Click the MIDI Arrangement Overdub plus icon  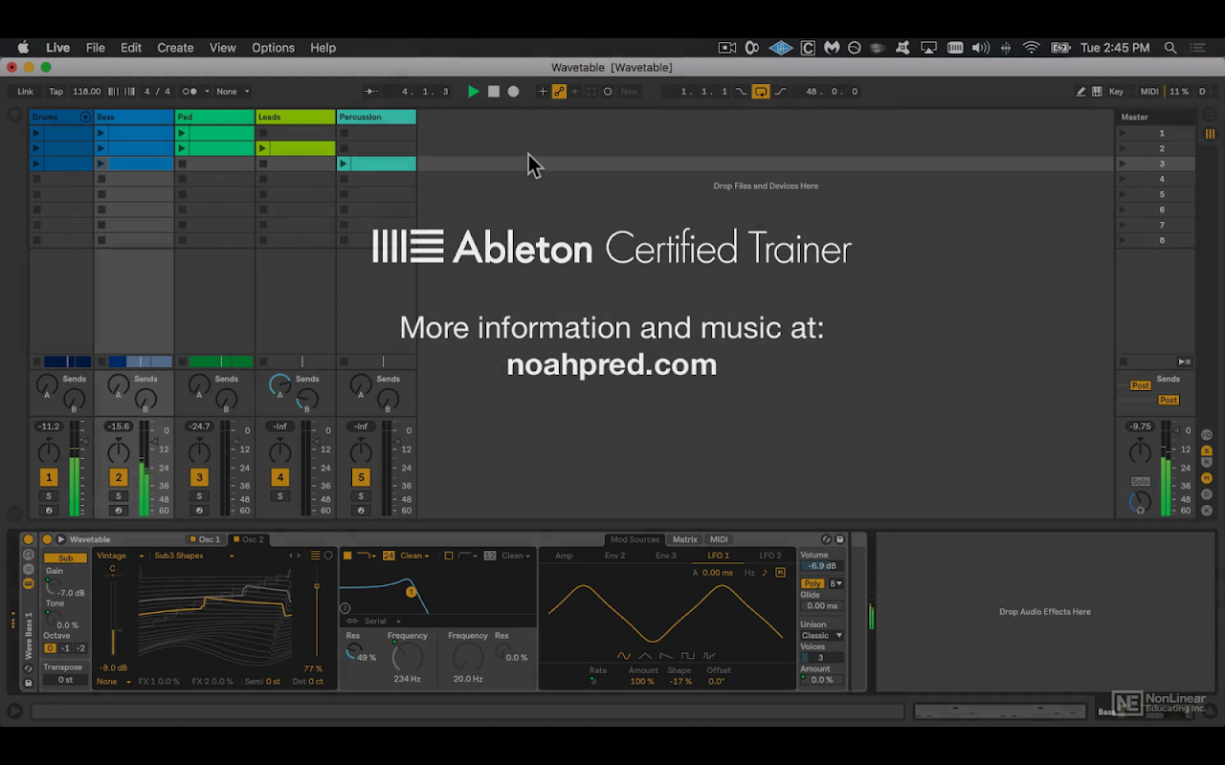543,92
